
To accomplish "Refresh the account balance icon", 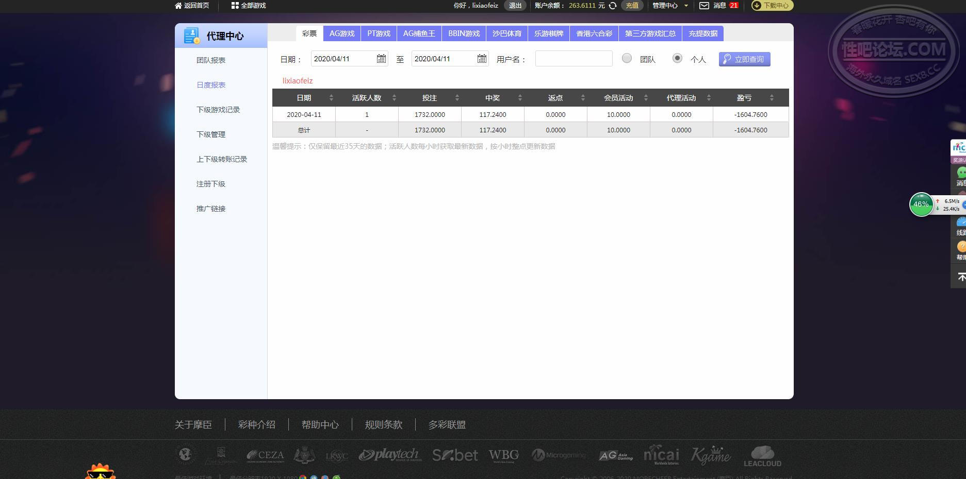I will click(613, 6).
